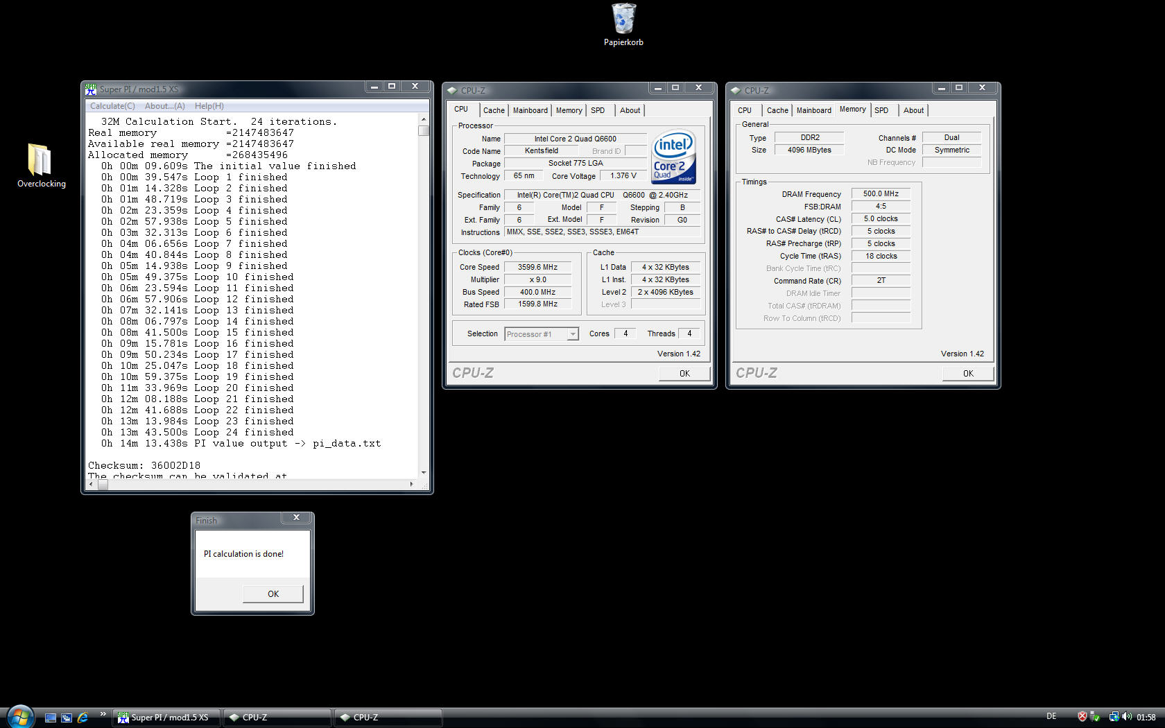Open the Calculate(C) menu in Super PI
The image size is (1165, 728).
(x=112, y=106)
